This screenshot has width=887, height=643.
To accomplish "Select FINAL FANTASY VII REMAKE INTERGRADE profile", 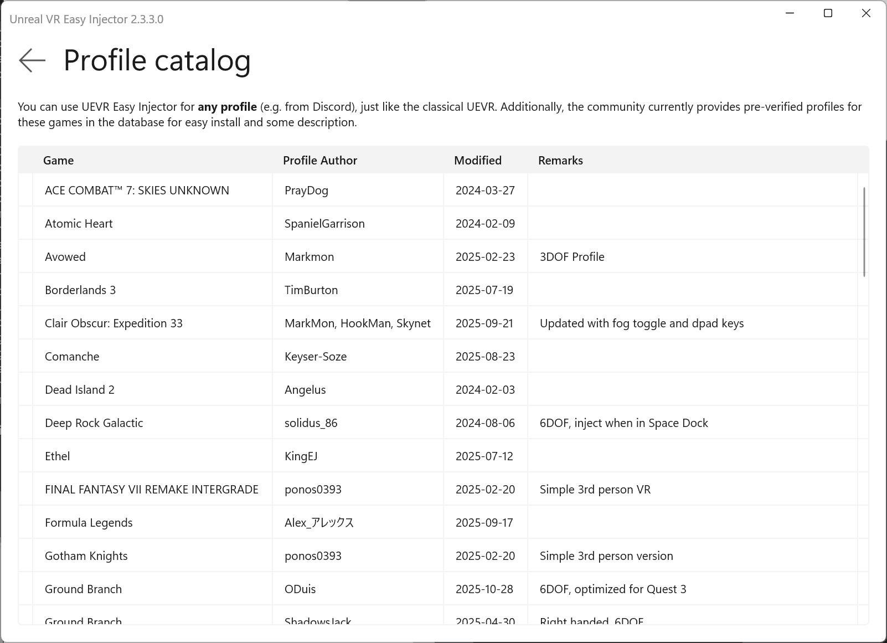I will tap(221, 489).
